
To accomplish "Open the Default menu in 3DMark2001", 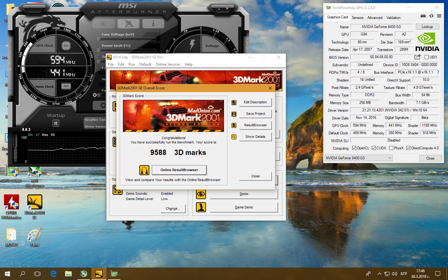I will point(145,64).
